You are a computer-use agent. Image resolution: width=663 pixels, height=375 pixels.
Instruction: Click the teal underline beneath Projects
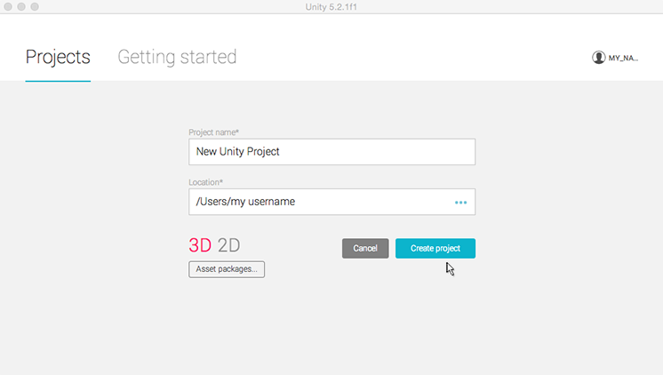click(58, 81)
